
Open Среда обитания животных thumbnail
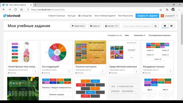pyautogui.click(x=124, y=52)
